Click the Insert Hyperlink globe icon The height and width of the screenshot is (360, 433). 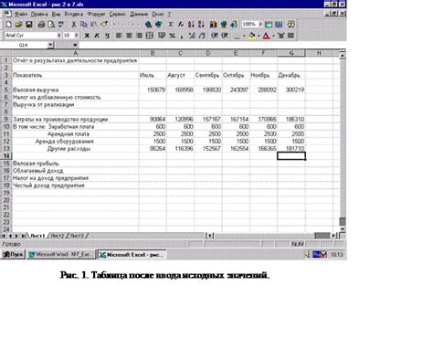click(x=148, y=25)
